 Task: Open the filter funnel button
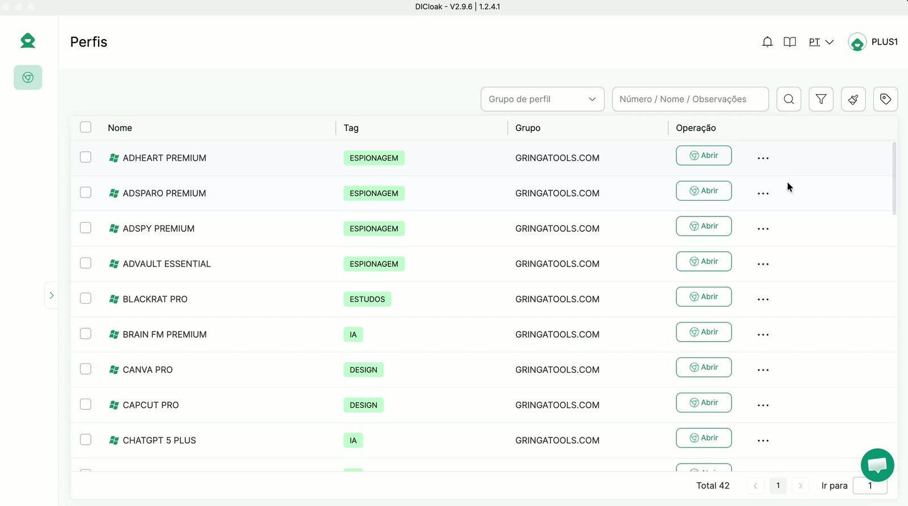coord(821,99)
